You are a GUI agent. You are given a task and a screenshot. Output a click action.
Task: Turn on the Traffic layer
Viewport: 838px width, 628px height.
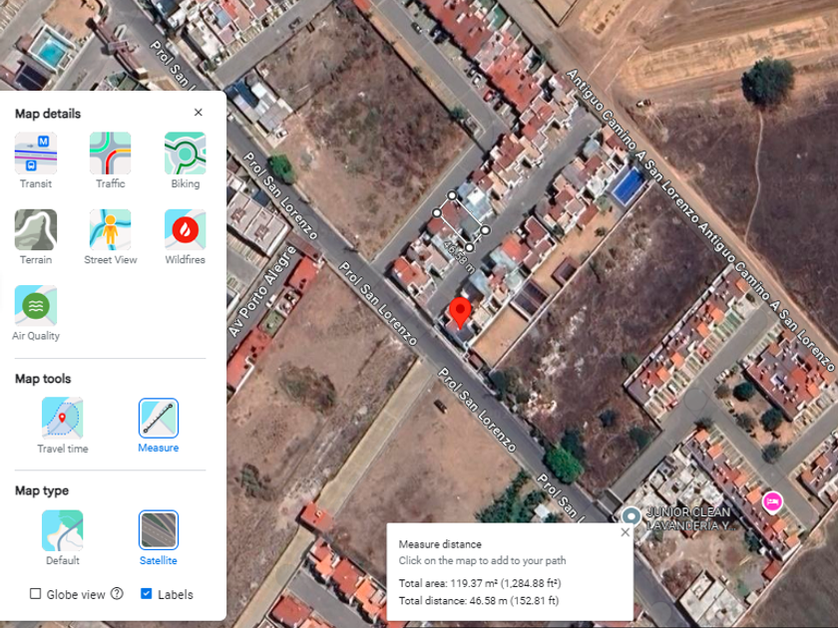pos(110,154)
